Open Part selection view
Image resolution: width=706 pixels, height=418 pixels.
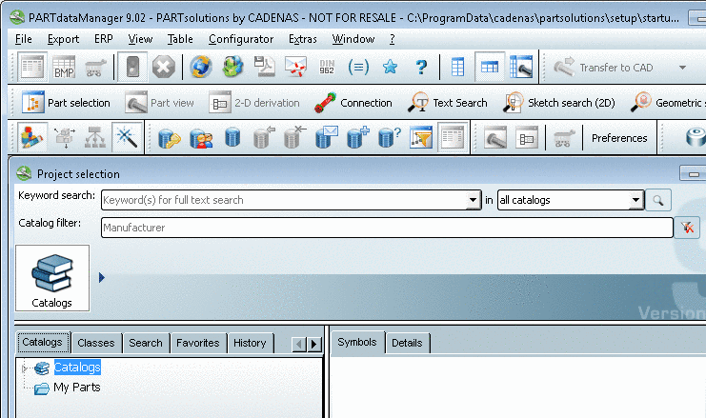point(66,103)
